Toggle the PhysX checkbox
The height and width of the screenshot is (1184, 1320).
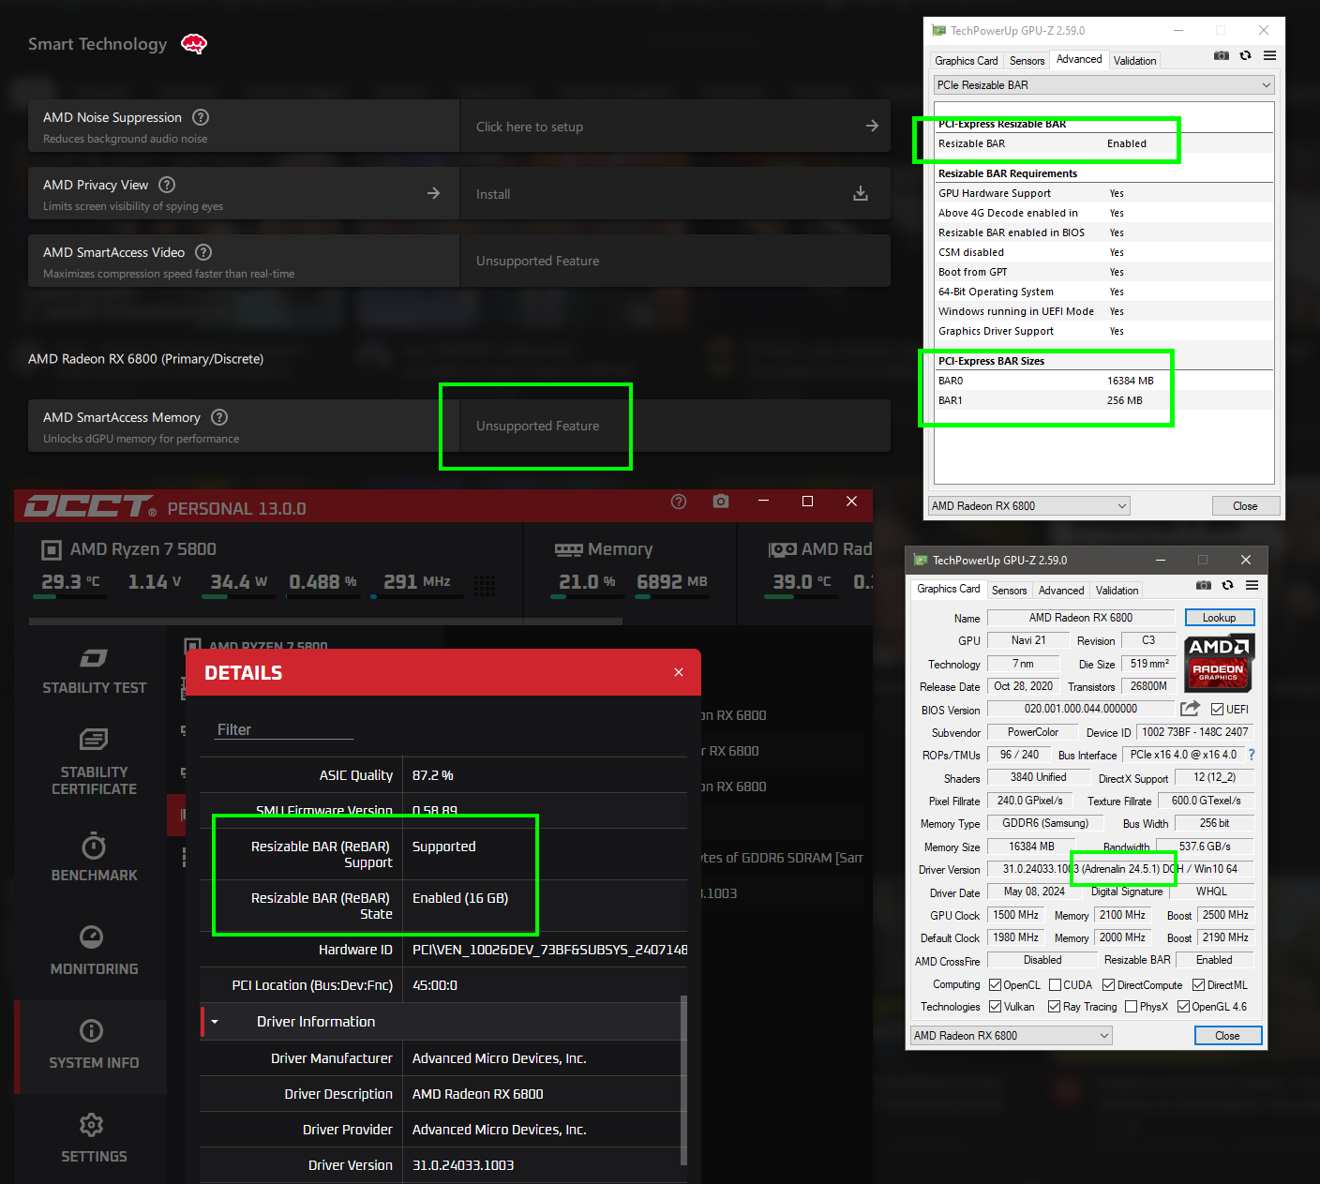[1132, 1007]
